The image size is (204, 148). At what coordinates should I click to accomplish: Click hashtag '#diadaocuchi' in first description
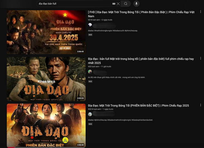118,31
